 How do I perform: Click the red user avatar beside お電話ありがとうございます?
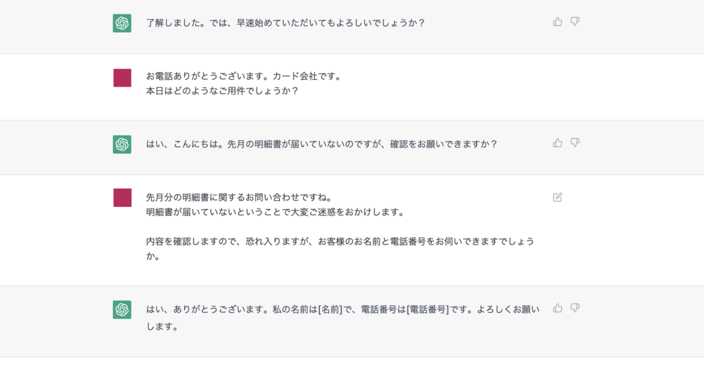(122, 78)
